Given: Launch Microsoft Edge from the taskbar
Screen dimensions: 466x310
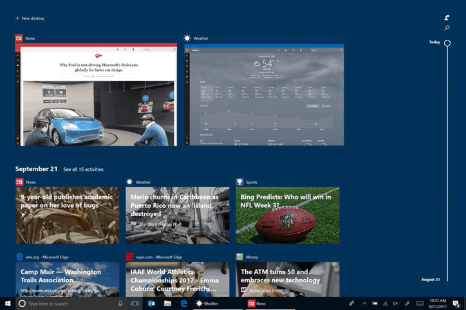Looking at the screenshot, I should pyautogui.click(x=184, y=304).
